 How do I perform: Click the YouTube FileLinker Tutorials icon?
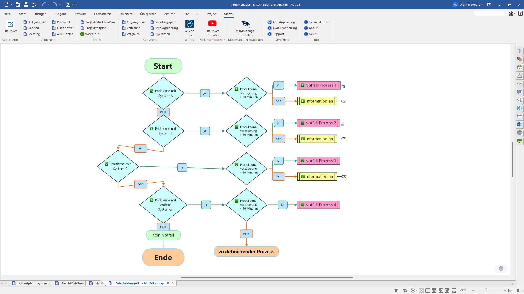212,24
